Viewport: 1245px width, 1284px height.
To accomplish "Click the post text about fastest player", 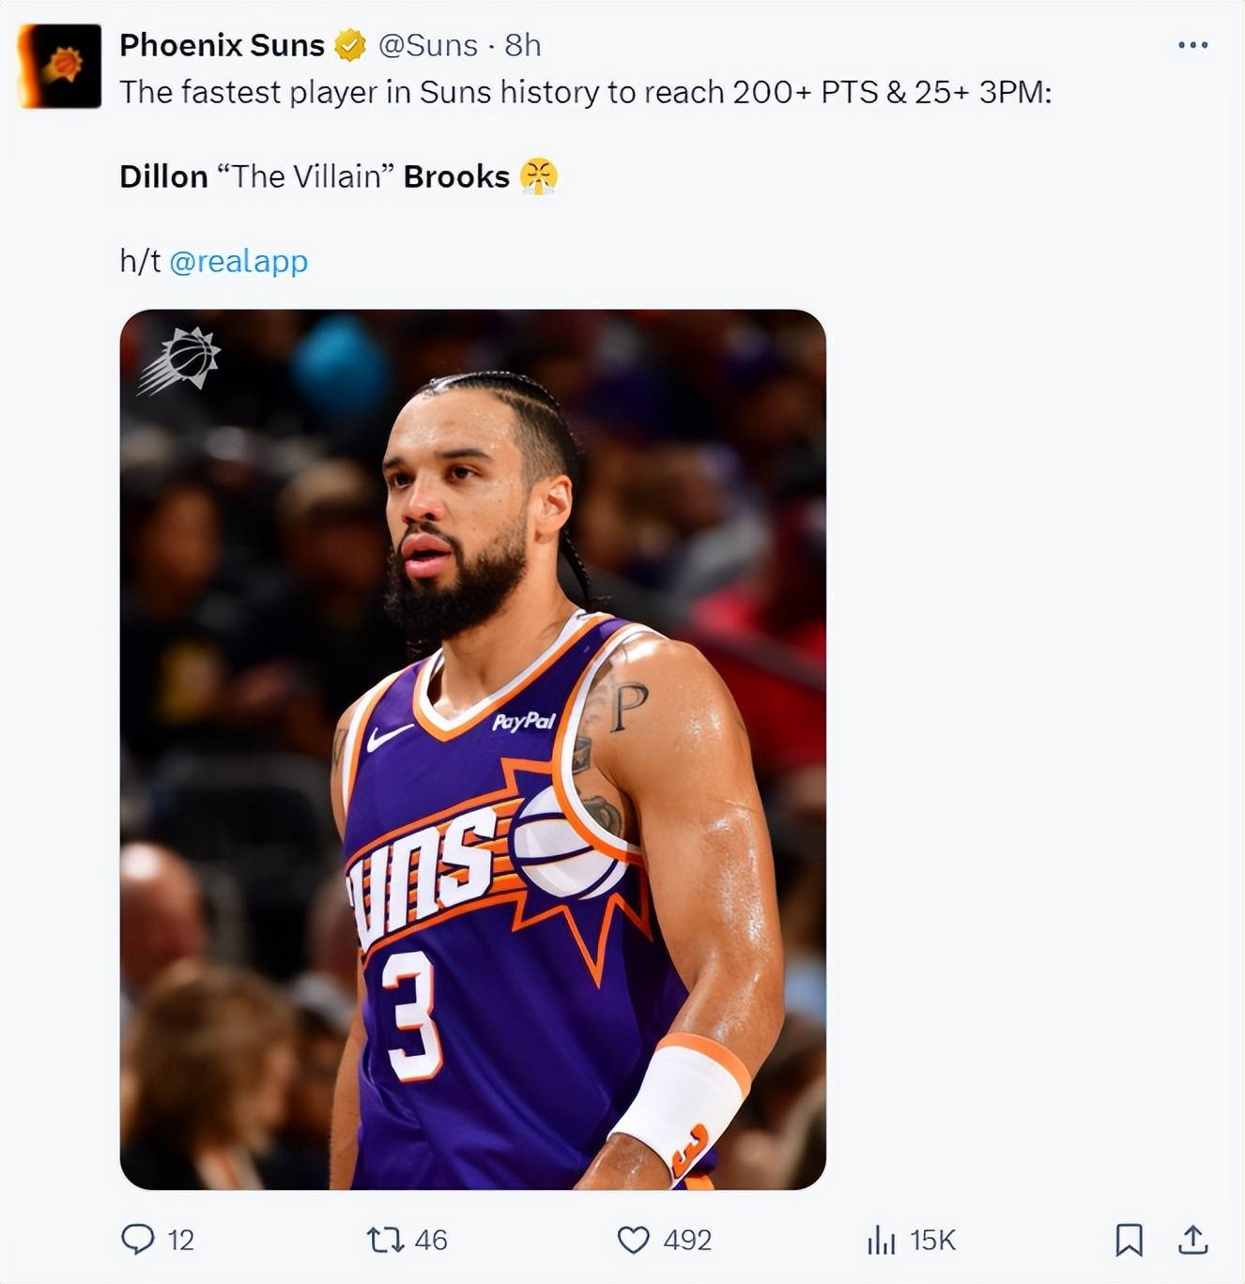I will (585, 92).
